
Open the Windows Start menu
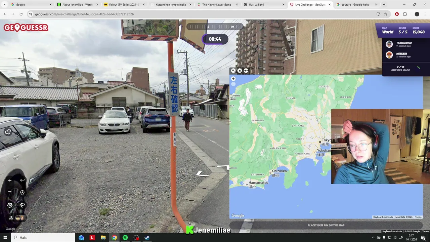(x=5, y=238)
